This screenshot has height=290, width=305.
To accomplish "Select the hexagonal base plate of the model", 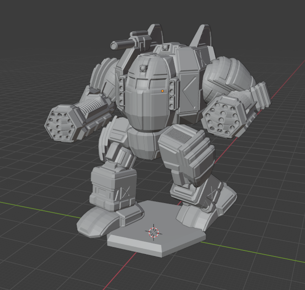I will pos(156,228).
